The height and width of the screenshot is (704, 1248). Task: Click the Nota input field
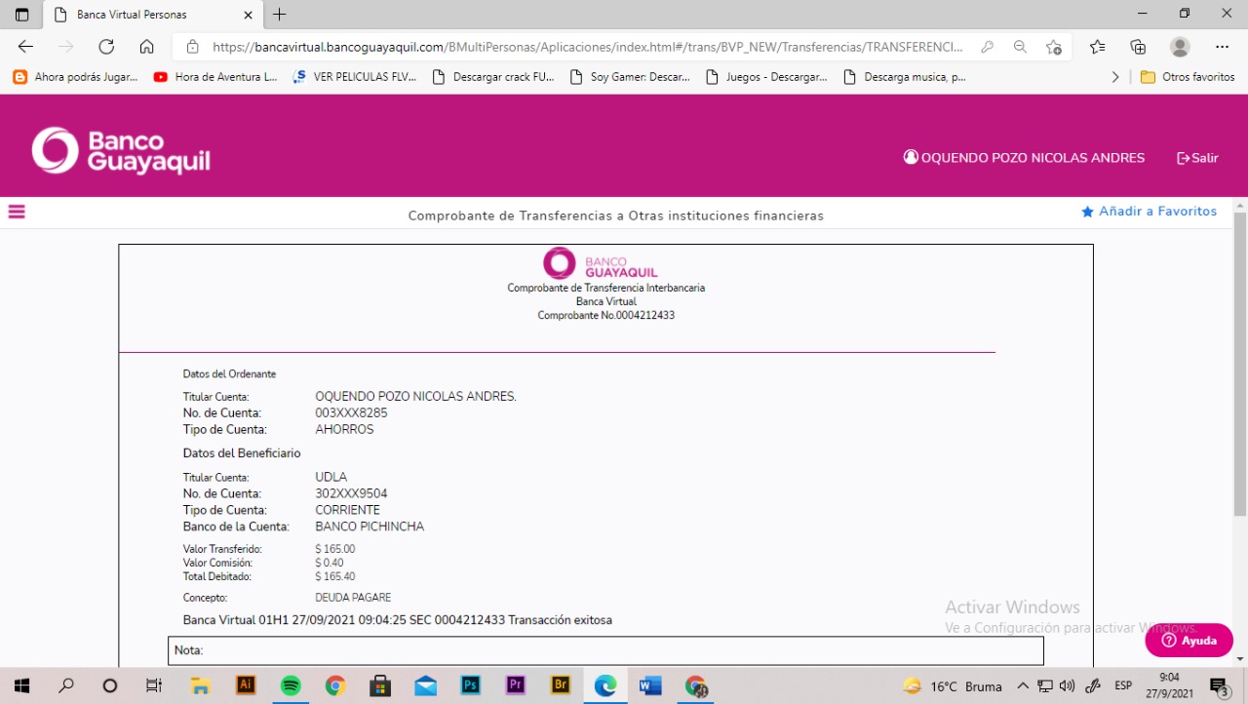[604, 650]
